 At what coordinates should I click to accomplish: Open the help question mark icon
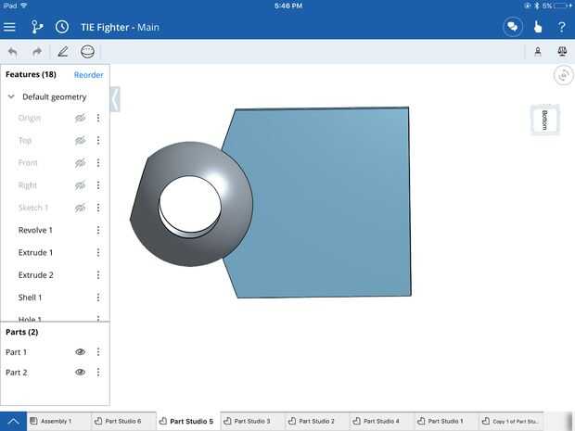[x=561, y=27]
